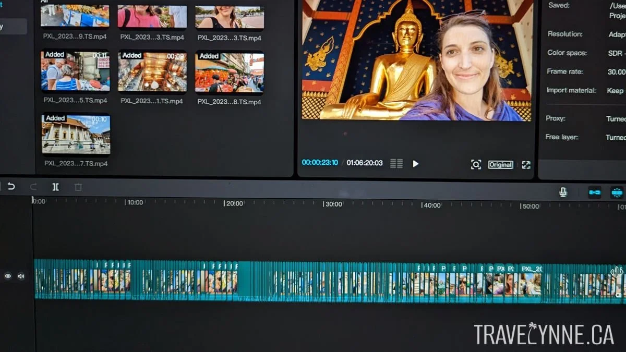The height and width of the screenshot is (352, 626).
Task: Click the Resolution label in details panel
Action: [x=565, y=34]
